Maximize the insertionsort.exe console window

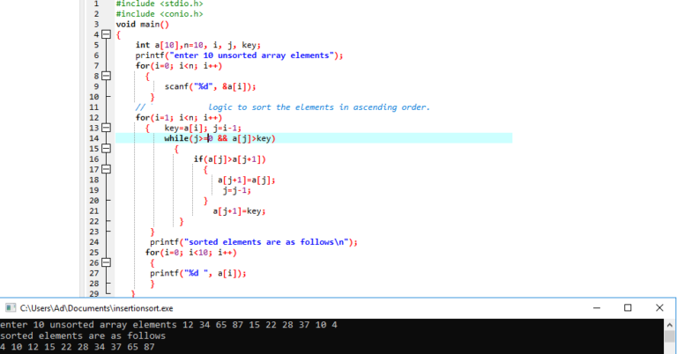click(628, 308)
